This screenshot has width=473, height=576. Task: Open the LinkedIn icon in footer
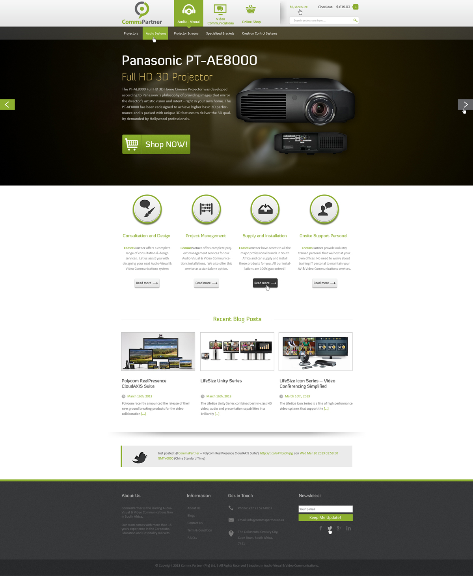coord(348,528)
